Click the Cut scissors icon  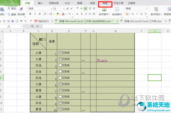9,8
